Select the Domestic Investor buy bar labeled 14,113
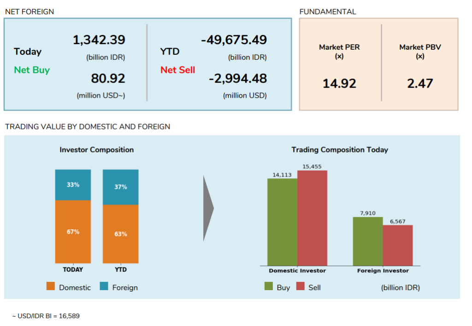 [282, 222]
